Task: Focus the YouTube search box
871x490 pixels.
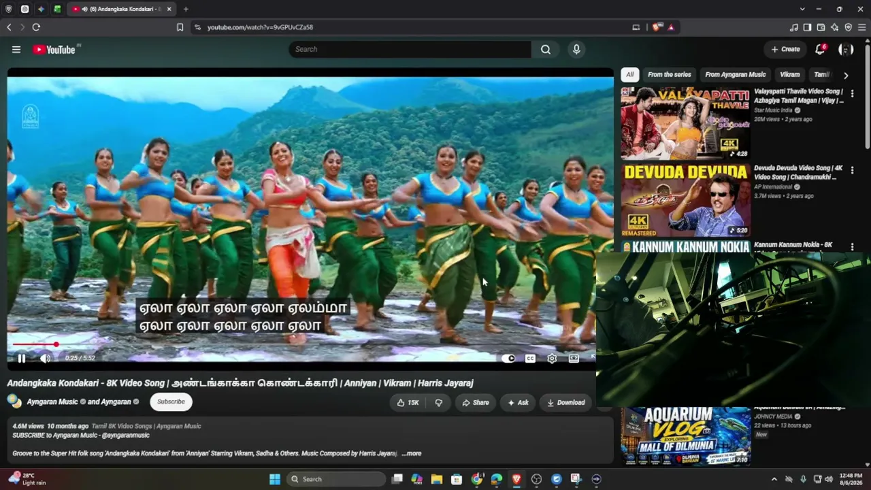Action: coord(410,49)
